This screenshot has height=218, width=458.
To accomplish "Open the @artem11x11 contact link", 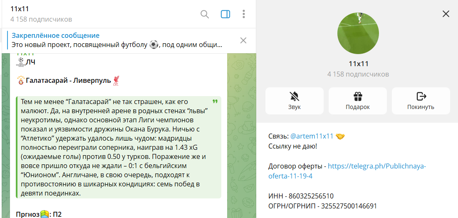I will 312,136.
